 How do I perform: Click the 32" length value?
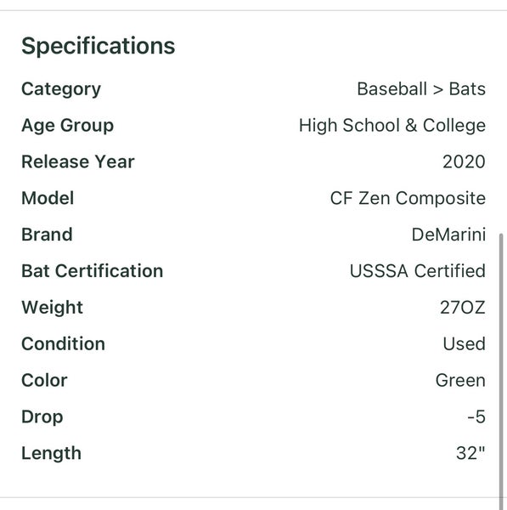pyautogui.click(x=470, y=453)
